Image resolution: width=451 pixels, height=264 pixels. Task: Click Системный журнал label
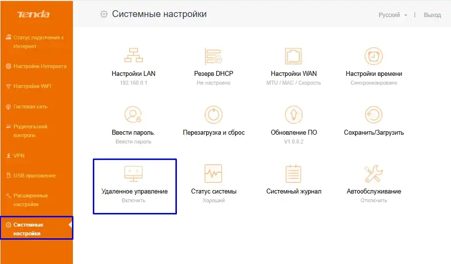[294, 192]
